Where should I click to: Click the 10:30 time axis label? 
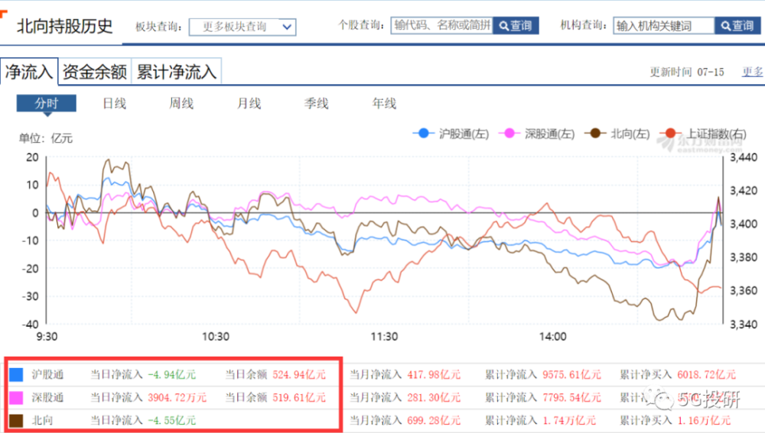[x=216, y=337]
